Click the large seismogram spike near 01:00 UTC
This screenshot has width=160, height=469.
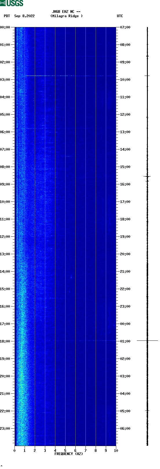tap(147, 340)
